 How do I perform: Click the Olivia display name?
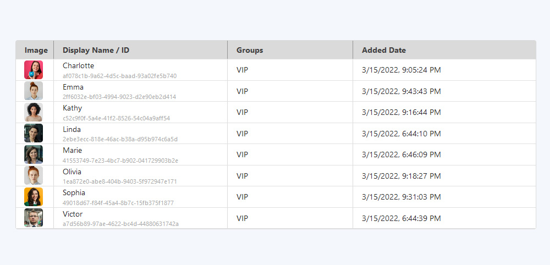[72, 172]
